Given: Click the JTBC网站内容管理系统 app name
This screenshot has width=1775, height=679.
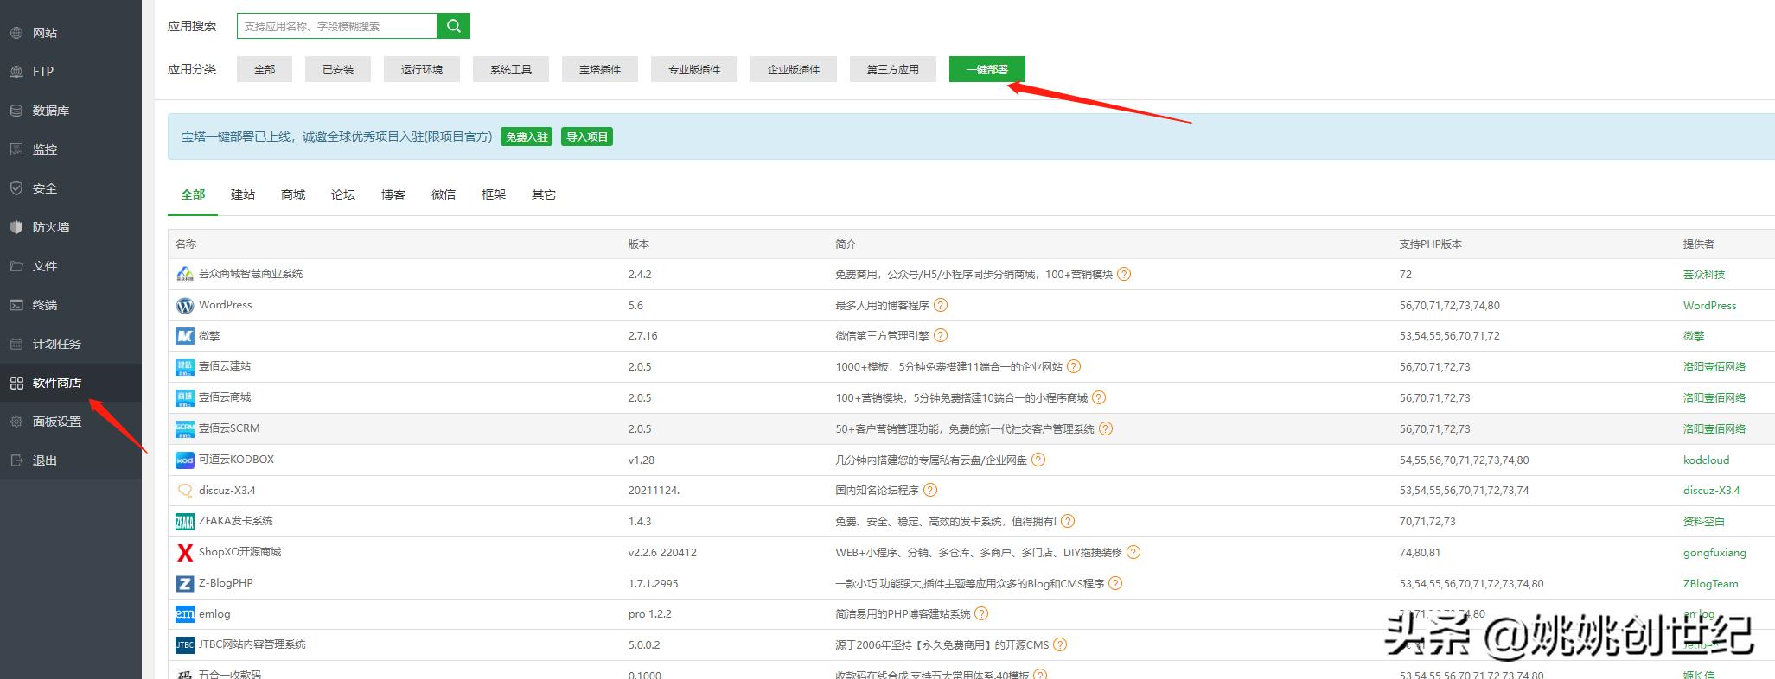Looking at the screenshot, I should [252, 644].
